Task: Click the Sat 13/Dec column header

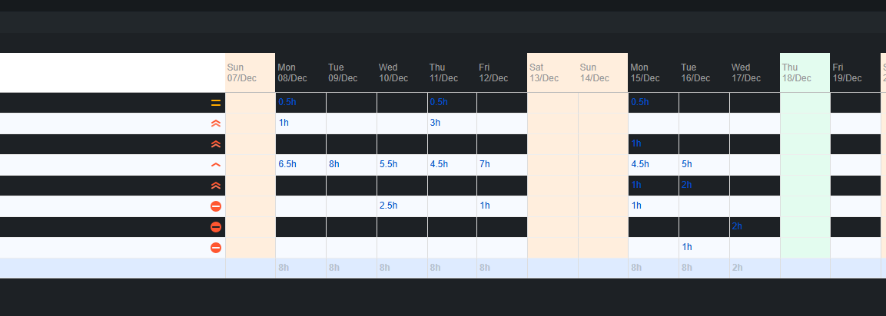Action: tap(553, 73)
